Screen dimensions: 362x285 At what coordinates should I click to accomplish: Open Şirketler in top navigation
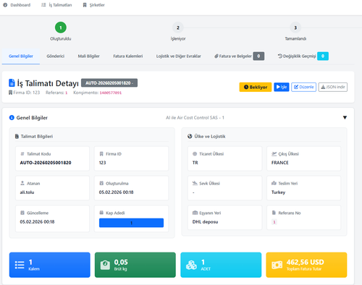(93, 5)
